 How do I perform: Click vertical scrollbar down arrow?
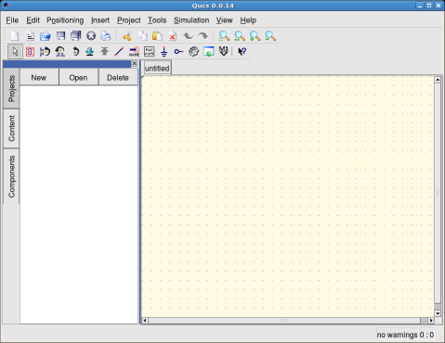[438, 313]
